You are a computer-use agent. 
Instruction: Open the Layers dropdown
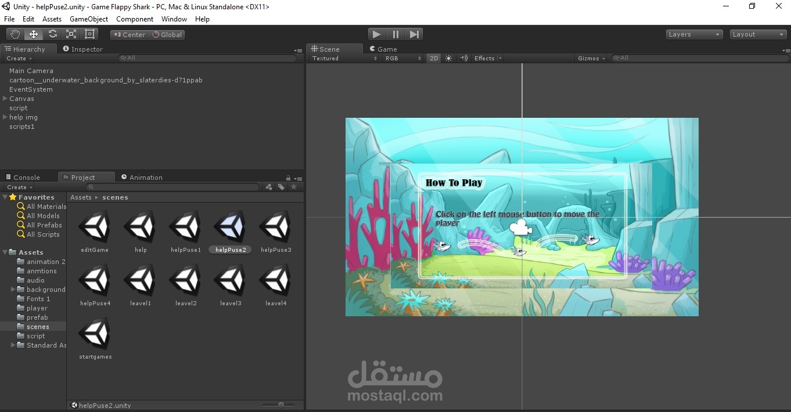click(694, 34)
